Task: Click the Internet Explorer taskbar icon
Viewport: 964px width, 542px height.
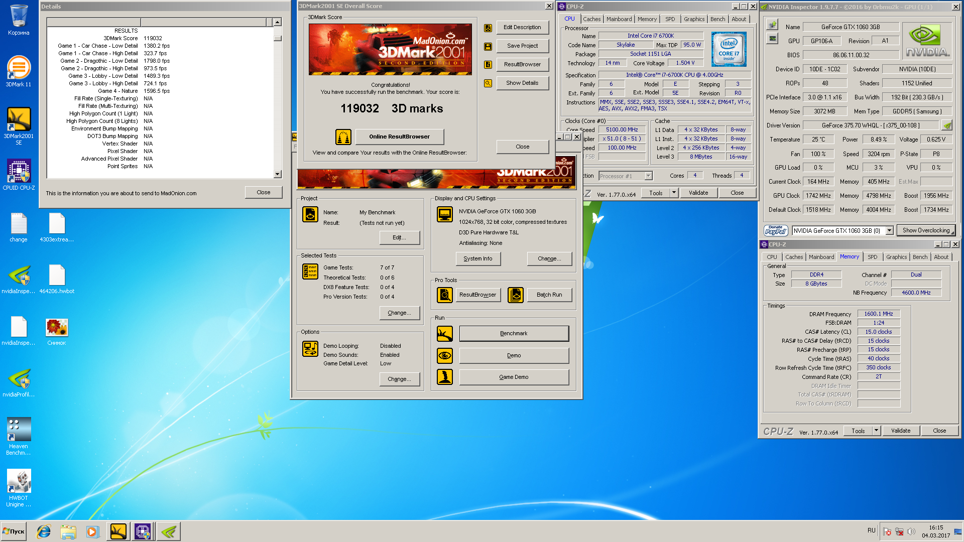Action: (x=44, y=531)
